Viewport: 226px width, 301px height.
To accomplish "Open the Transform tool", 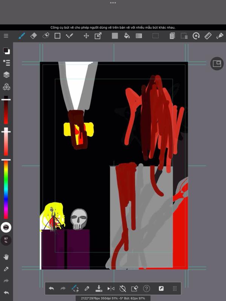I will tap(98, 36).
